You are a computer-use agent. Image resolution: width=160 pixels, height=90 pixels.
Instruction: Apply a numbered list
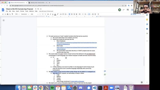[x=89, y=14]
